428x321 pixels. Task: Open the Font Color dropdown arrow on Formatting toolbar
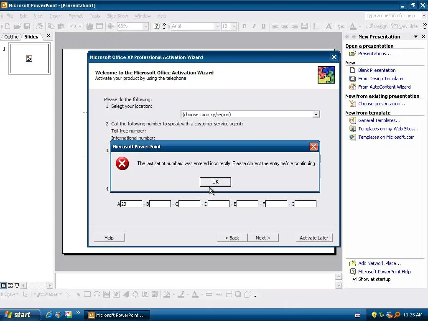[360, 26]
